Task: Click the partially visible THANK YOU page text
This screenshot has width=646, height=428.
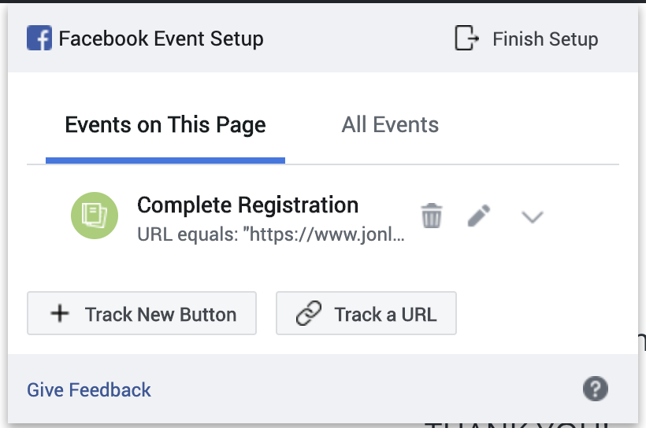Action: [518, 425]
